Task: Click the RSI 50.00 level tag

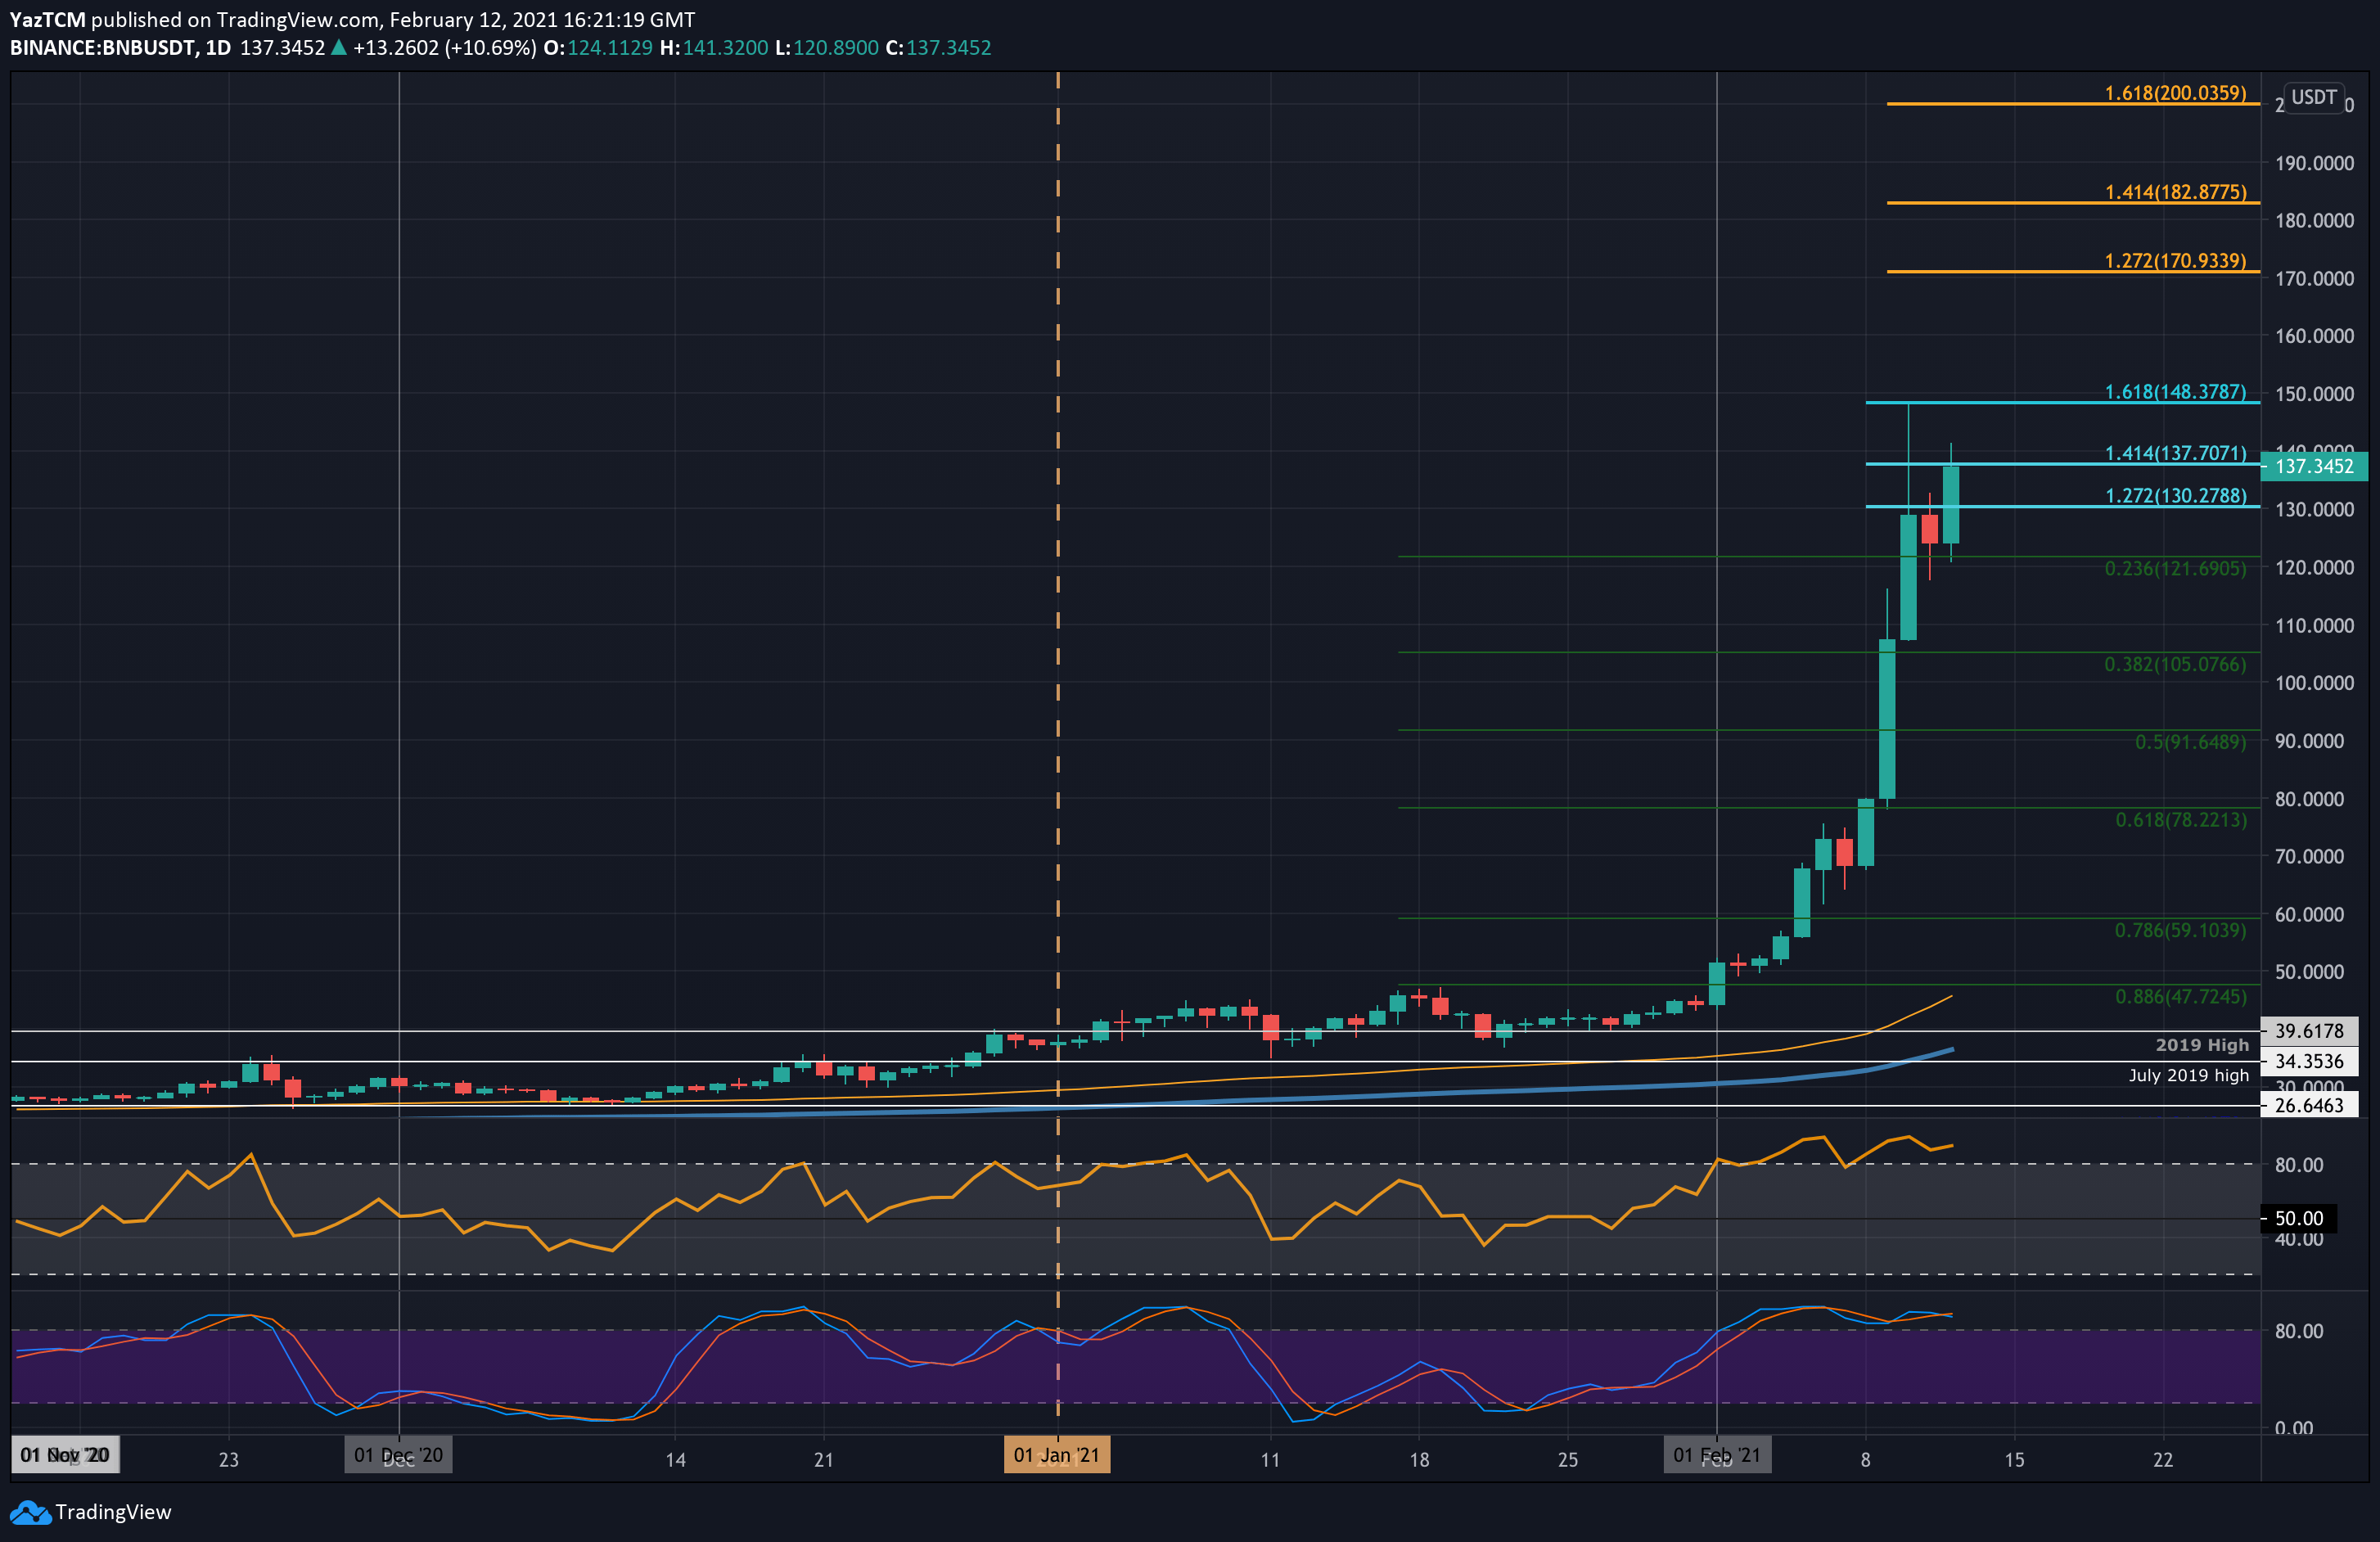Action: tap(2298, 1218)
